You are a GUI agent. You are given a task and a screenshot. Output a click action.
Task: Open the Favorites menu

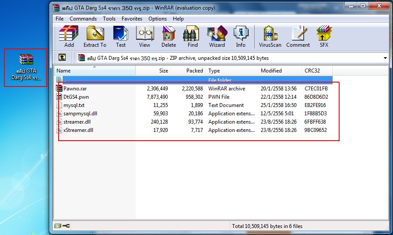tap(132, 19)
